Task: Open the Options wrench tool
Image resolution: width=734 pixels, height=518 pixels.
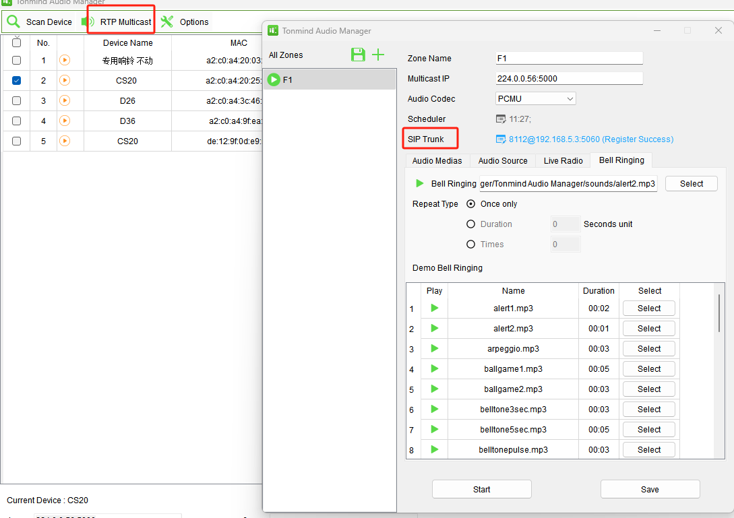Action: point(166,22)
